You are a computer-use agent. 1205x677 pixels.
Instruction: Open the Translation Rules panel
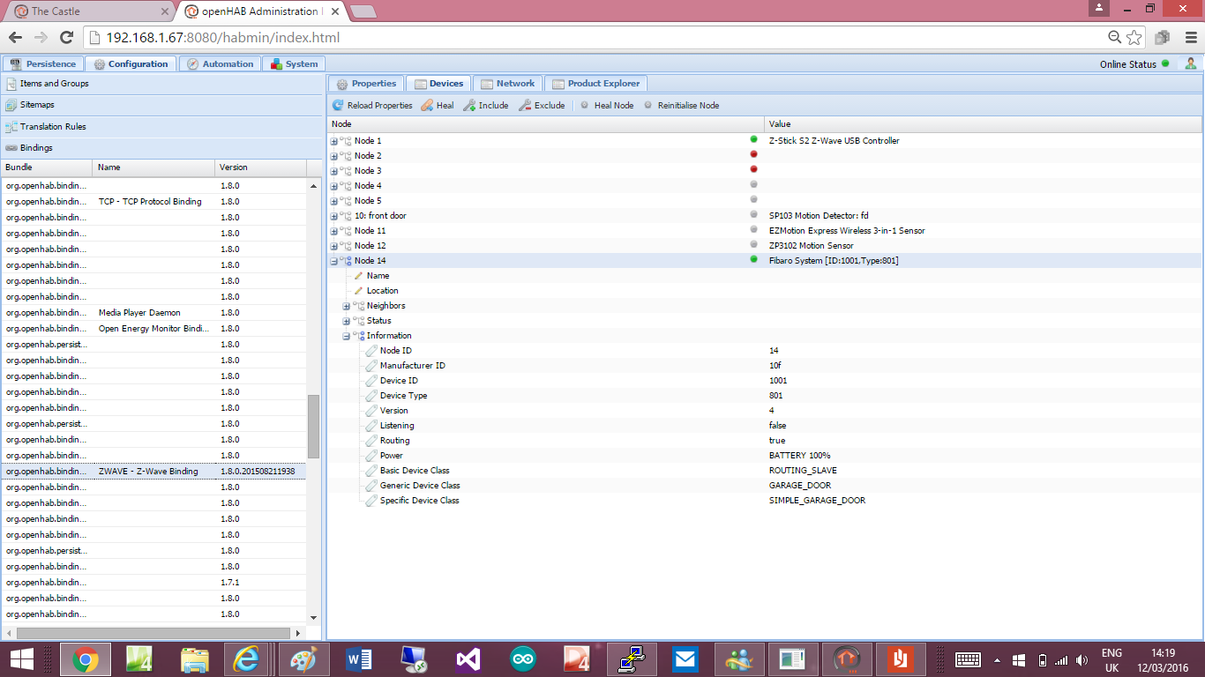[x=162, y=127]
